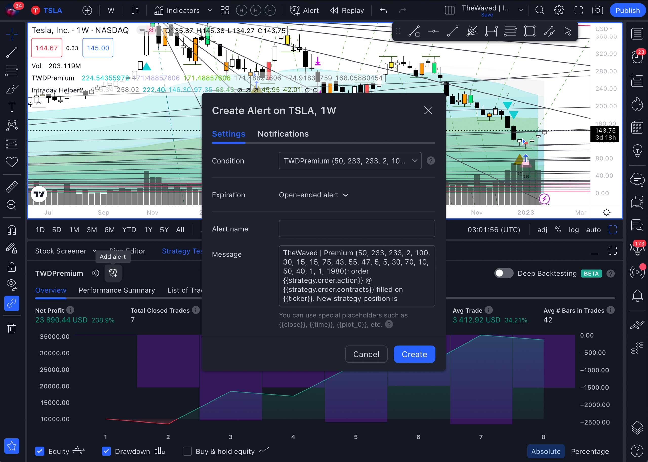Screen dimensions: 648x462
Task: Select the brush drawing tool
Action: click(12, 89)
